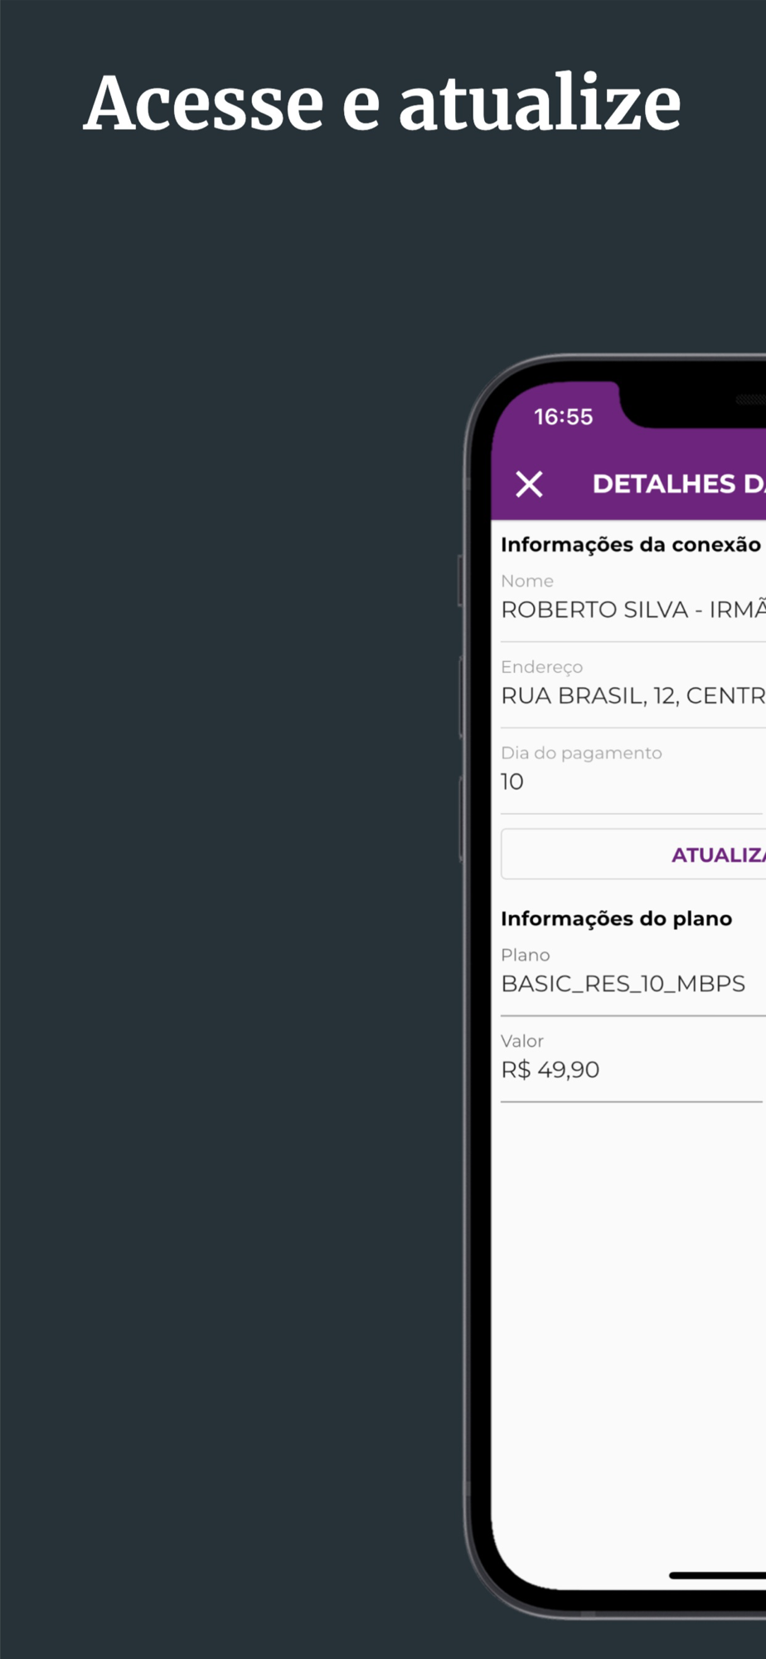
Task: Click the Plano label text
Action: [x=526, y=955]
